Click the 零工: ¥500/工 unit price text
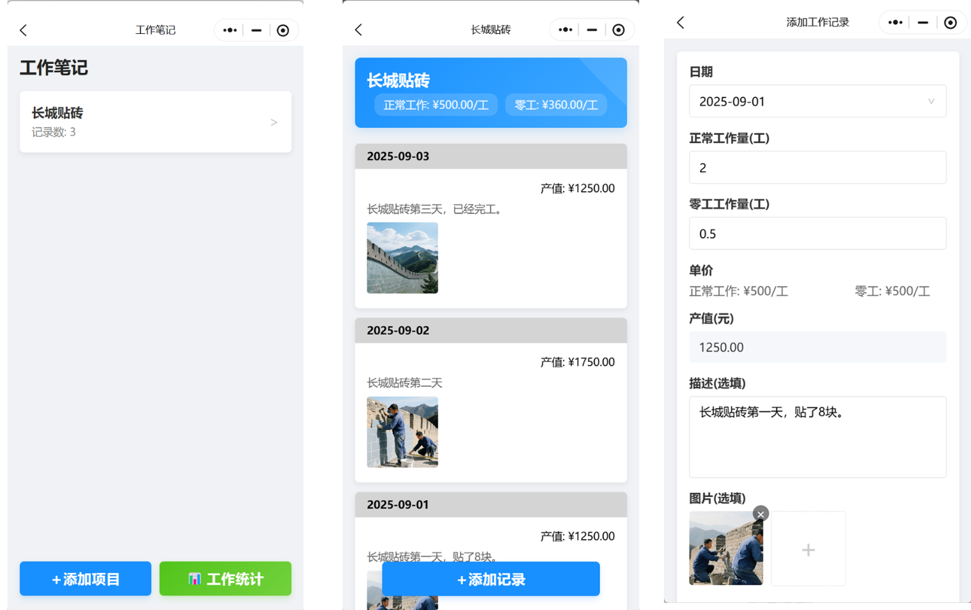This screenshot has height=610, width=971. click(x=892, y=292)
